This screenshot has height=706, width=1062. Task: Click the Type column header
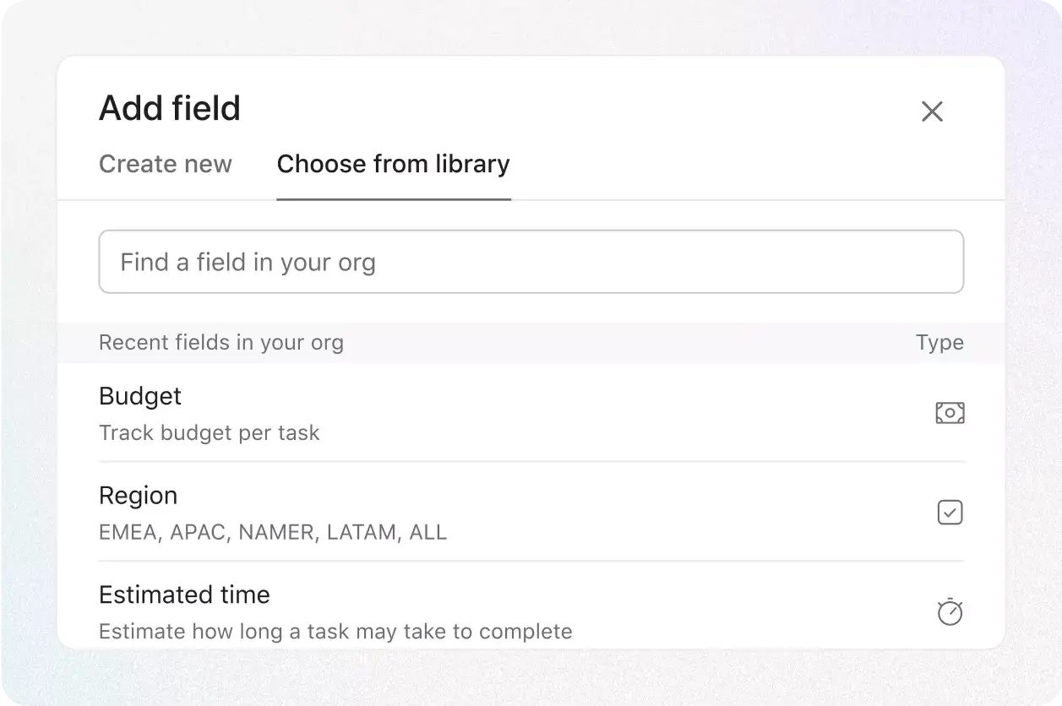(939, 343)
